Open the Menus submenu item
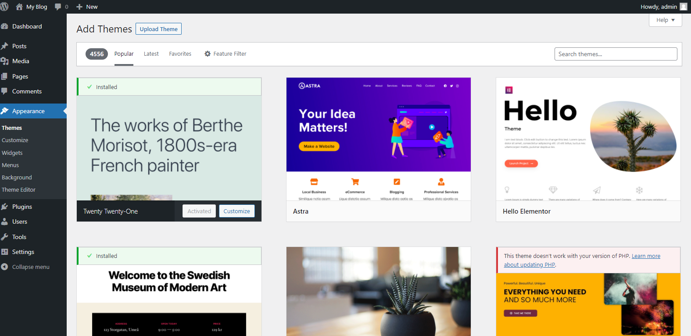Screen dimensions: 691x336 point(11,165)
